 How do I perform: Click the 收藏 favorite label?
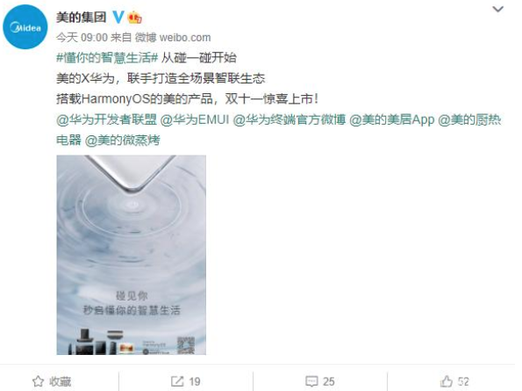(61, 381)
